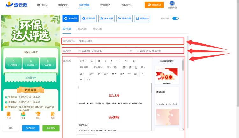Switch to the 其它设置 tab
Viewport: 239px width, 138px height.
[x=97, y=29]
